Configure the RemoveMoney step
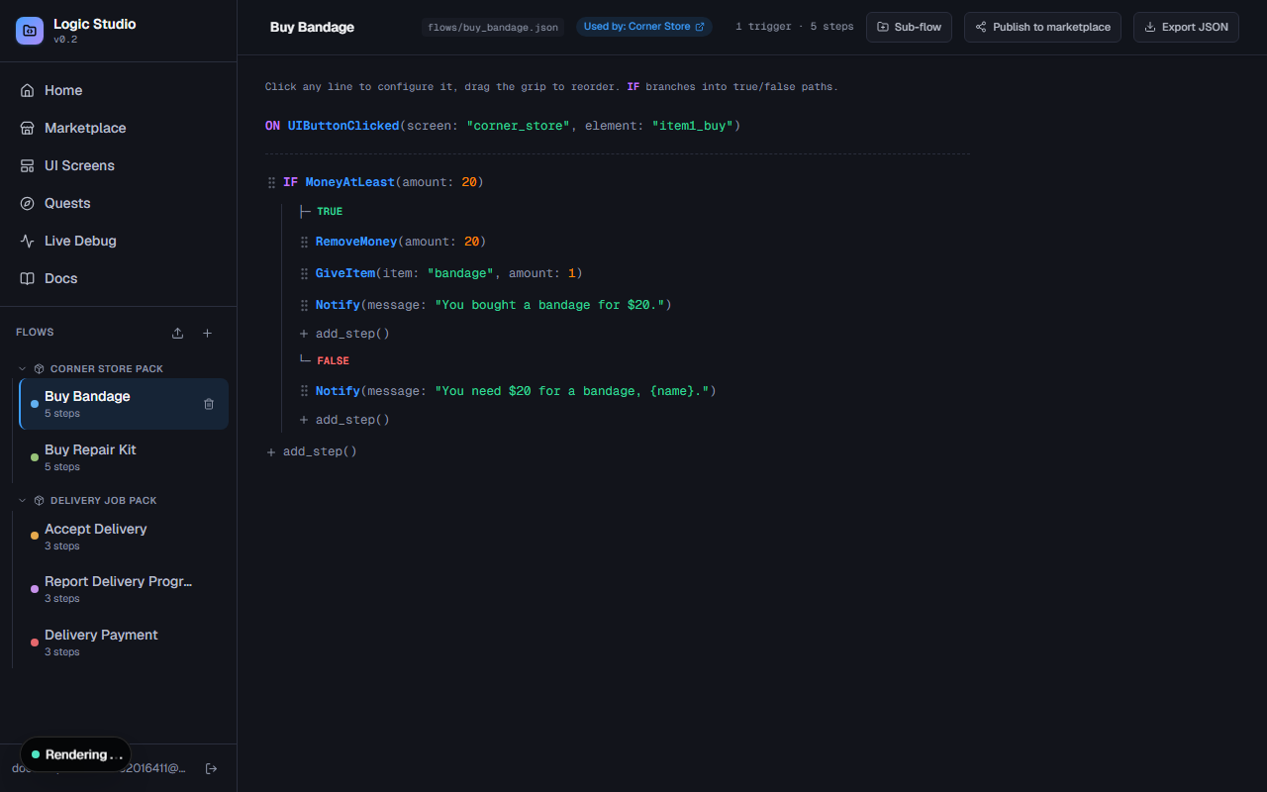Image resolution: width=1267 pixels, height=792 pixels. [401, 242]
